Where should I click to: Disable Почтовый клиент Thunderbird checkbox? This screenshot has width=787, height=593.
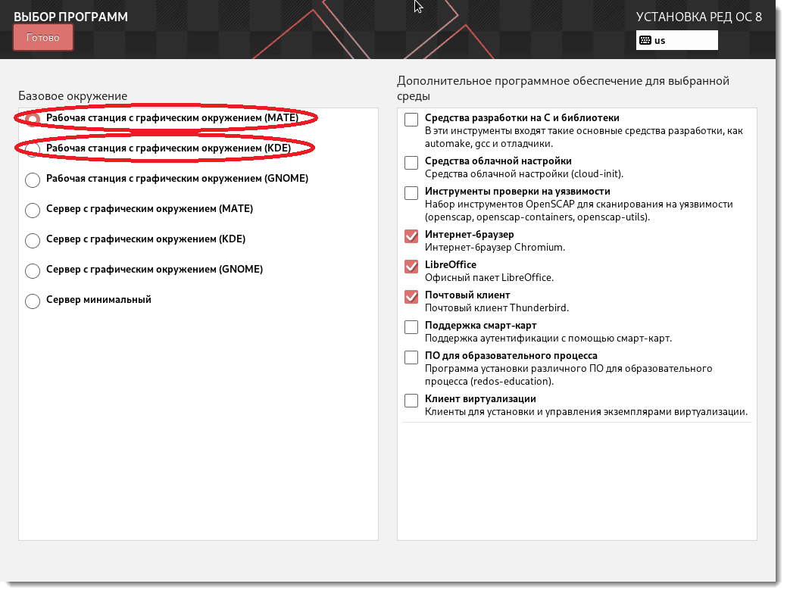411,297
